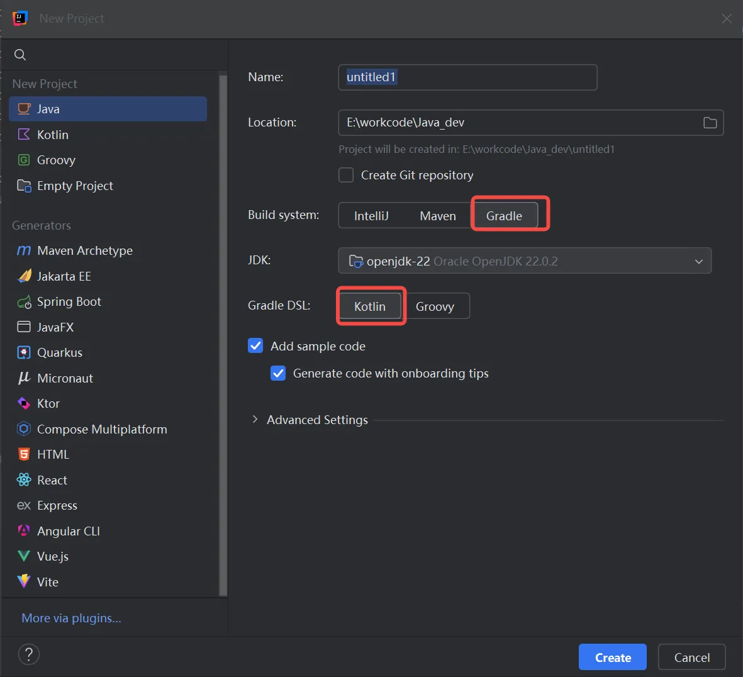Choose the Ktor generator icon
The image size is (743, 677).
[24, 404]
